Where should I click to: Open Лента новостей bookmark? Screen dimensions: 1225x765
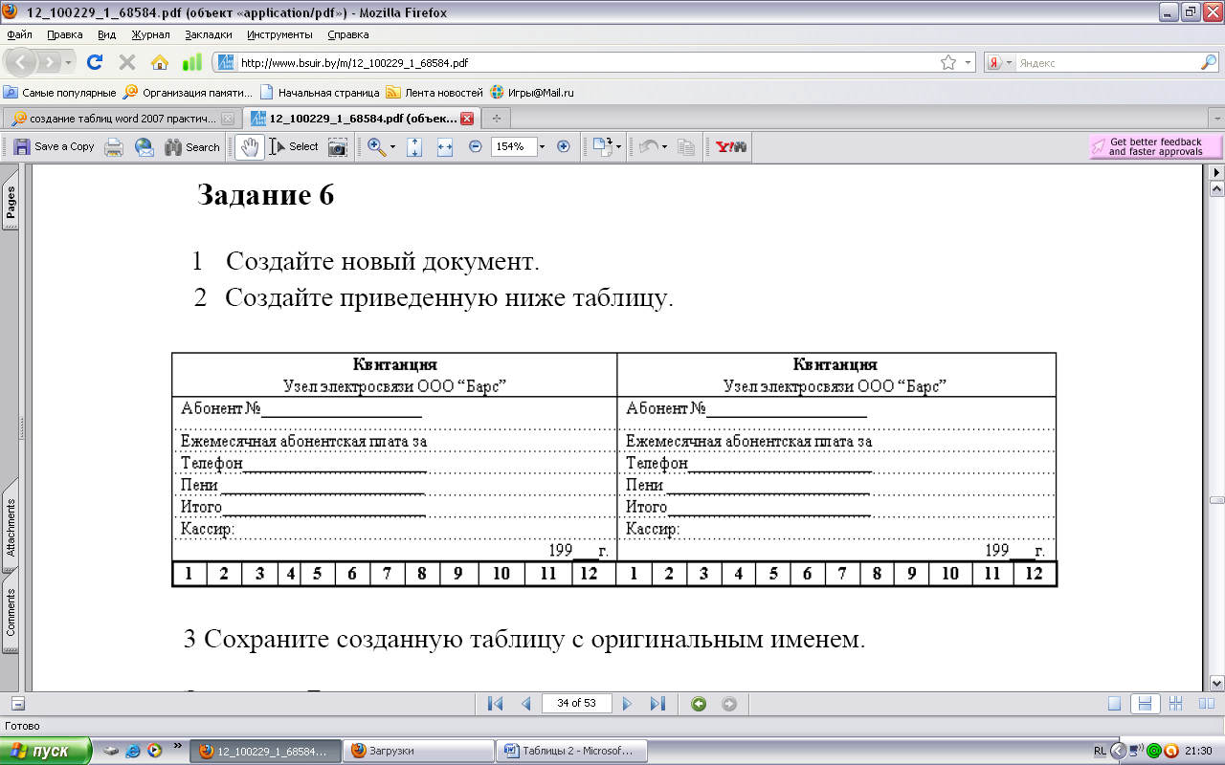tap(434, 93)
